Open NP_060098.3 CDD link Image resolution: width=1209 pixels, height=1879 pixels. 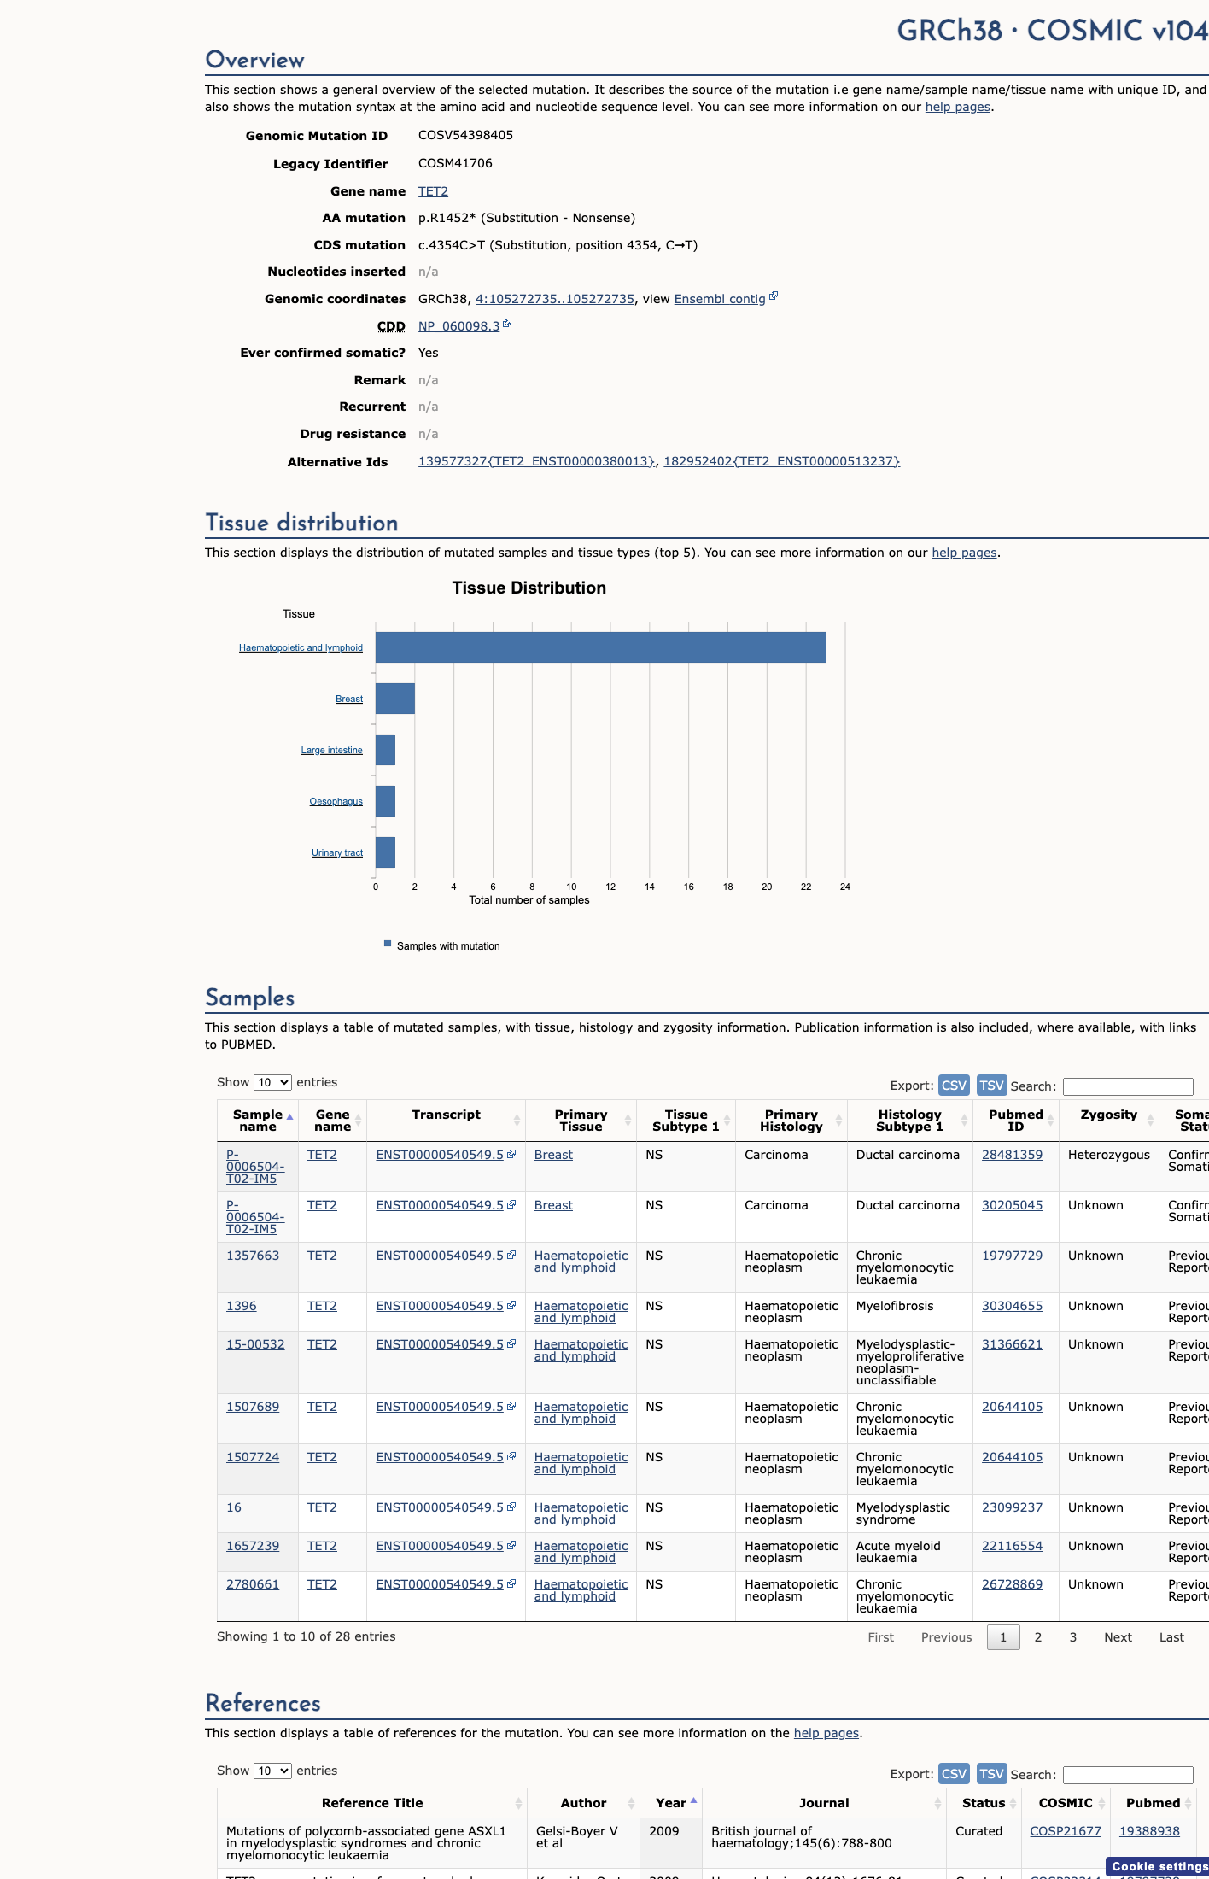click(x=458, y=326)
